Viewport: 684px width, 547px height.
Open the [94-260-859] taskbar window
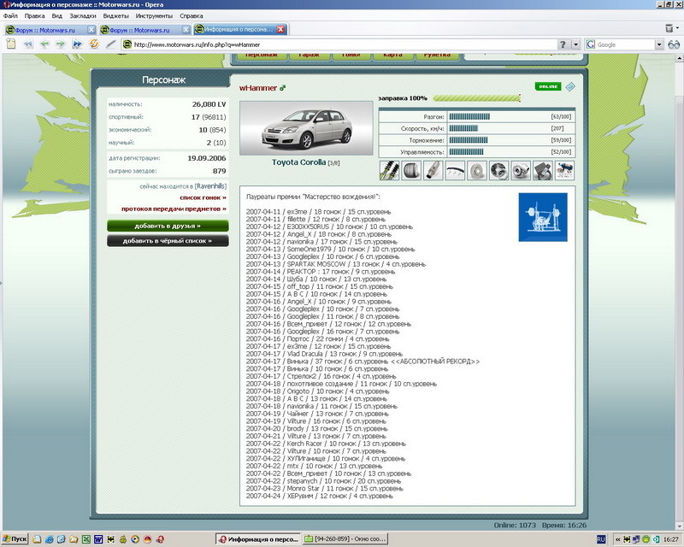(x=345, y=539)
